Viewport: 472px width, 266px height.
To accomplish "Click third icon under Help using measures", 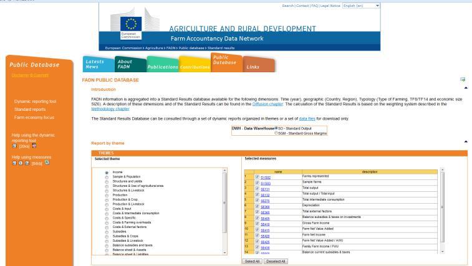I will pyautogui.click(x=27, y=163).
